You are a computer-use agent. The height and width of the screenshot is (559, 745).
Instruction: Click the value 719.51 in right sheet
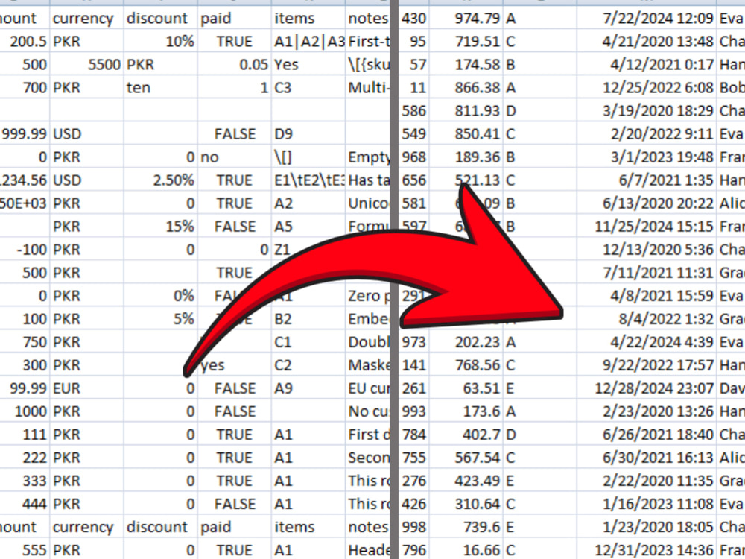tap(466, 41)
